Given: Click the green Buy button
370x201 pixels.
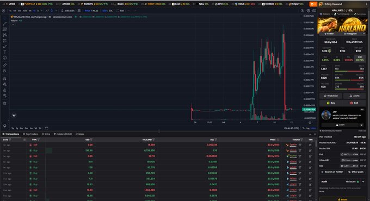Looking at the screenshot, I should click(331, 103).
